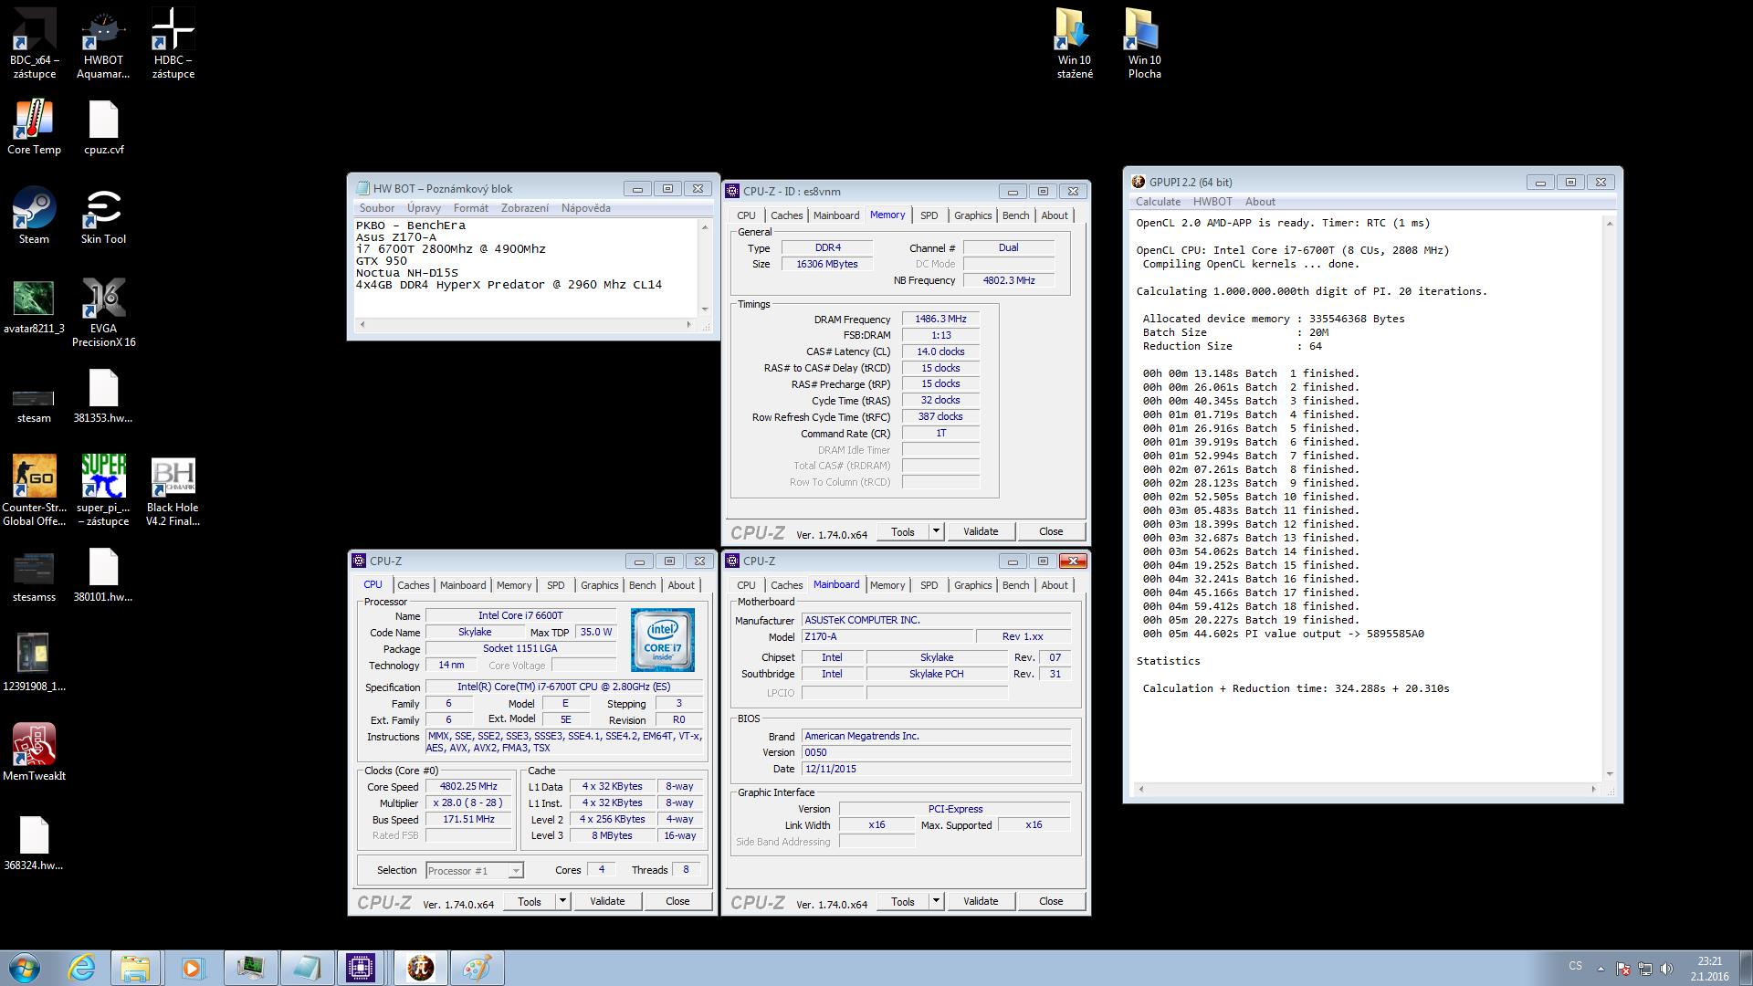Image resolution: width=1753 pixels, height=986 pixels.
Task: Open the Calculate menu in GPUPI
Action: (x=1158, y=202)
